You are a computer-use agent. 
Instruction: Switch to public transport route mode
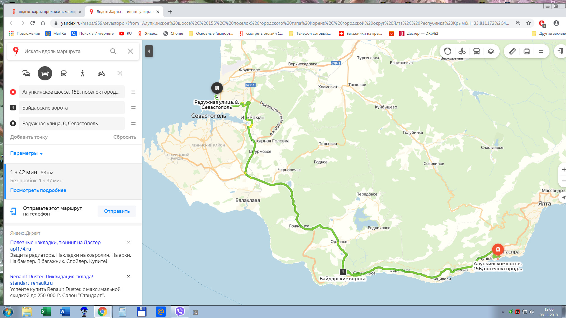[x=63, y=73]
